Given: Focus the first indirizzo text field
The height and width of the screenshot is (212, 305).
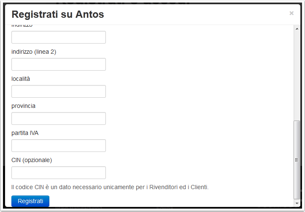Looking at the screenshot, I should coord(59,37).
